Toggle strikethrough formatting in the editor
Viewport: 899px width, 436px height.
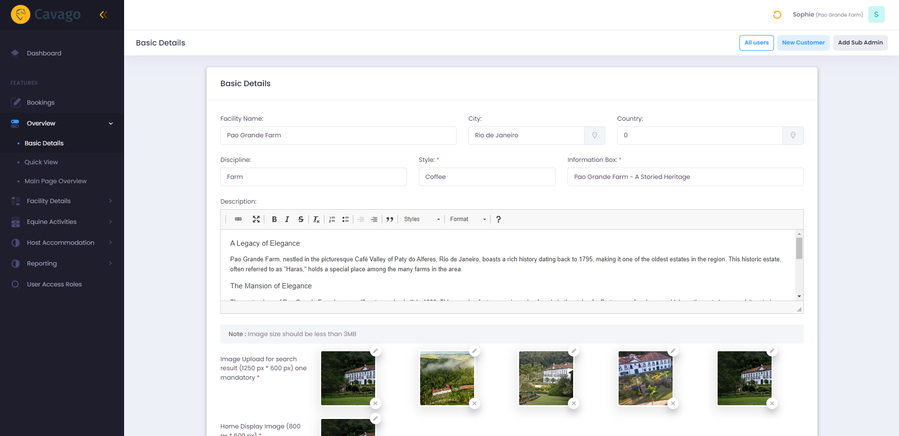[301, 219]
